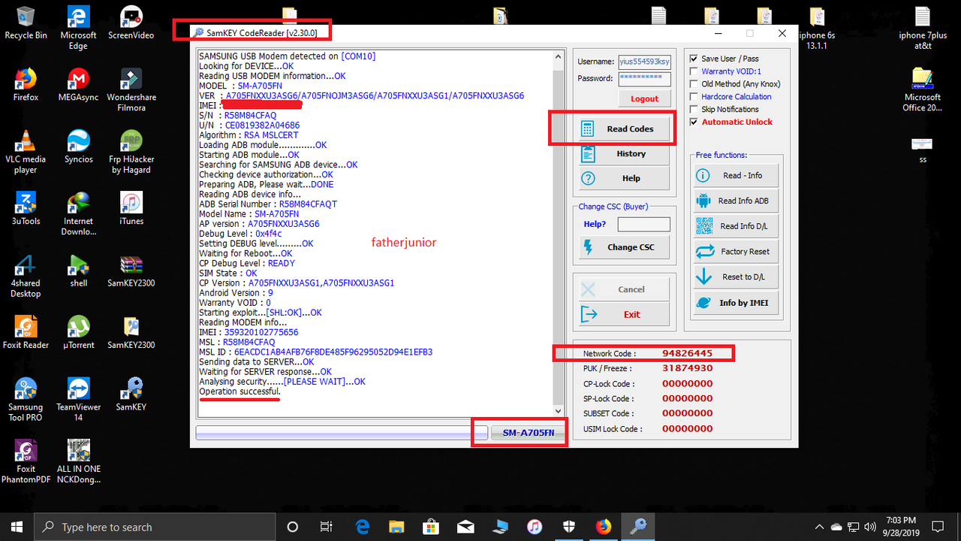Toggle the Automatic Unlock checkbox

click(694, 122)
